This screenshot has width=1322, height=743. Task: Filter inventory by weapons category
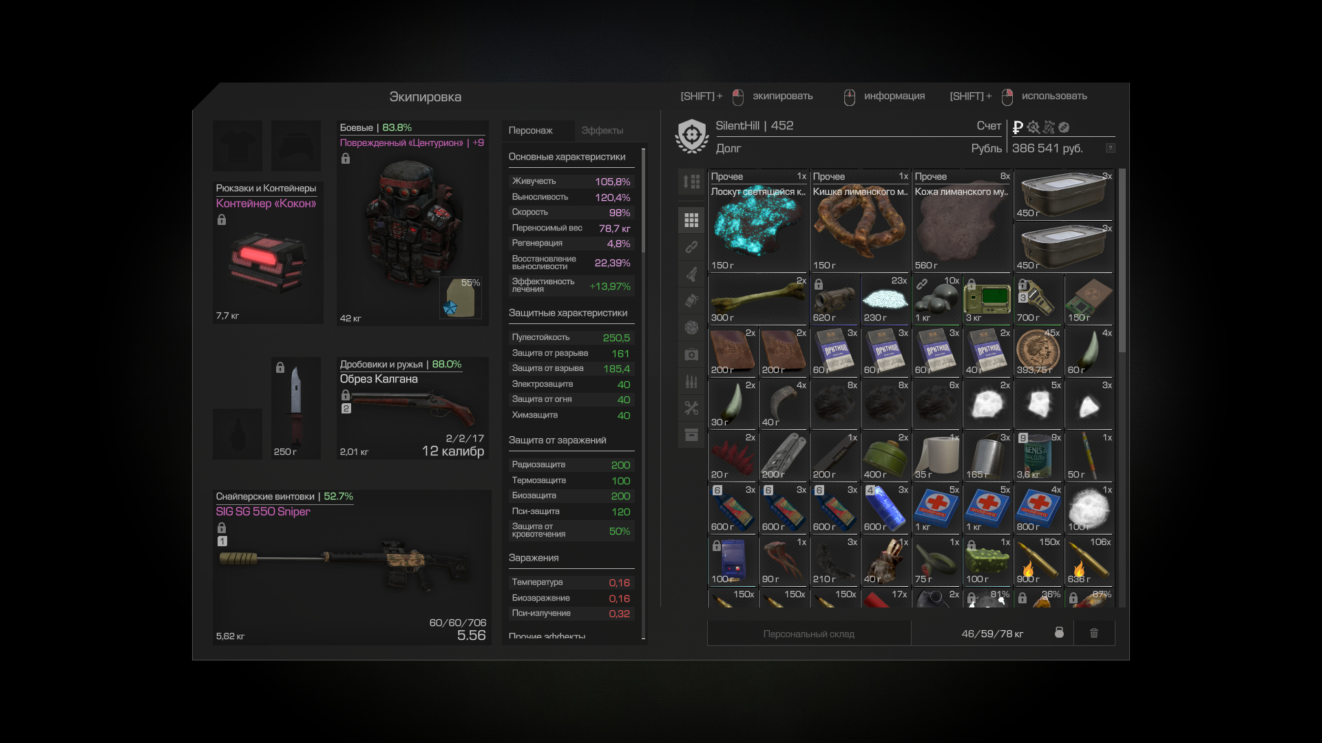691,274
